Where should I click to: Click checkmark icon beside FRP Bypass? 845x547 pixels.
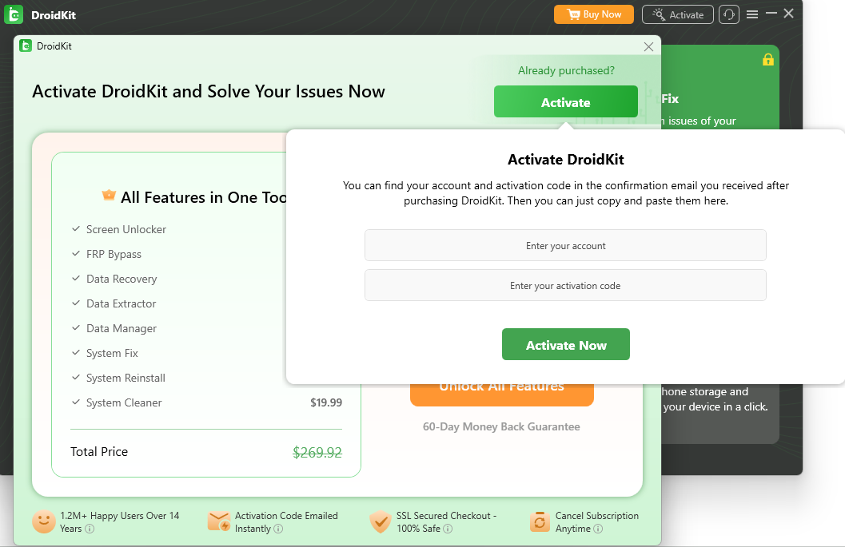[x=76, y=254]
